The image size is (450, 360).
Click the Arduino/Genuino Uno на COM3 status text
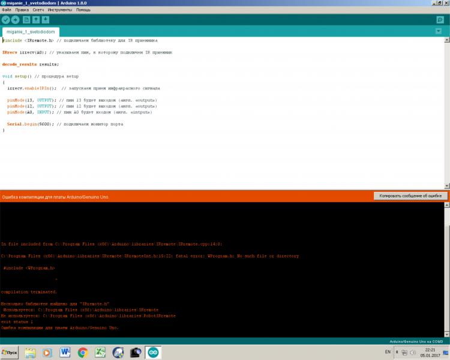[416, 341]
